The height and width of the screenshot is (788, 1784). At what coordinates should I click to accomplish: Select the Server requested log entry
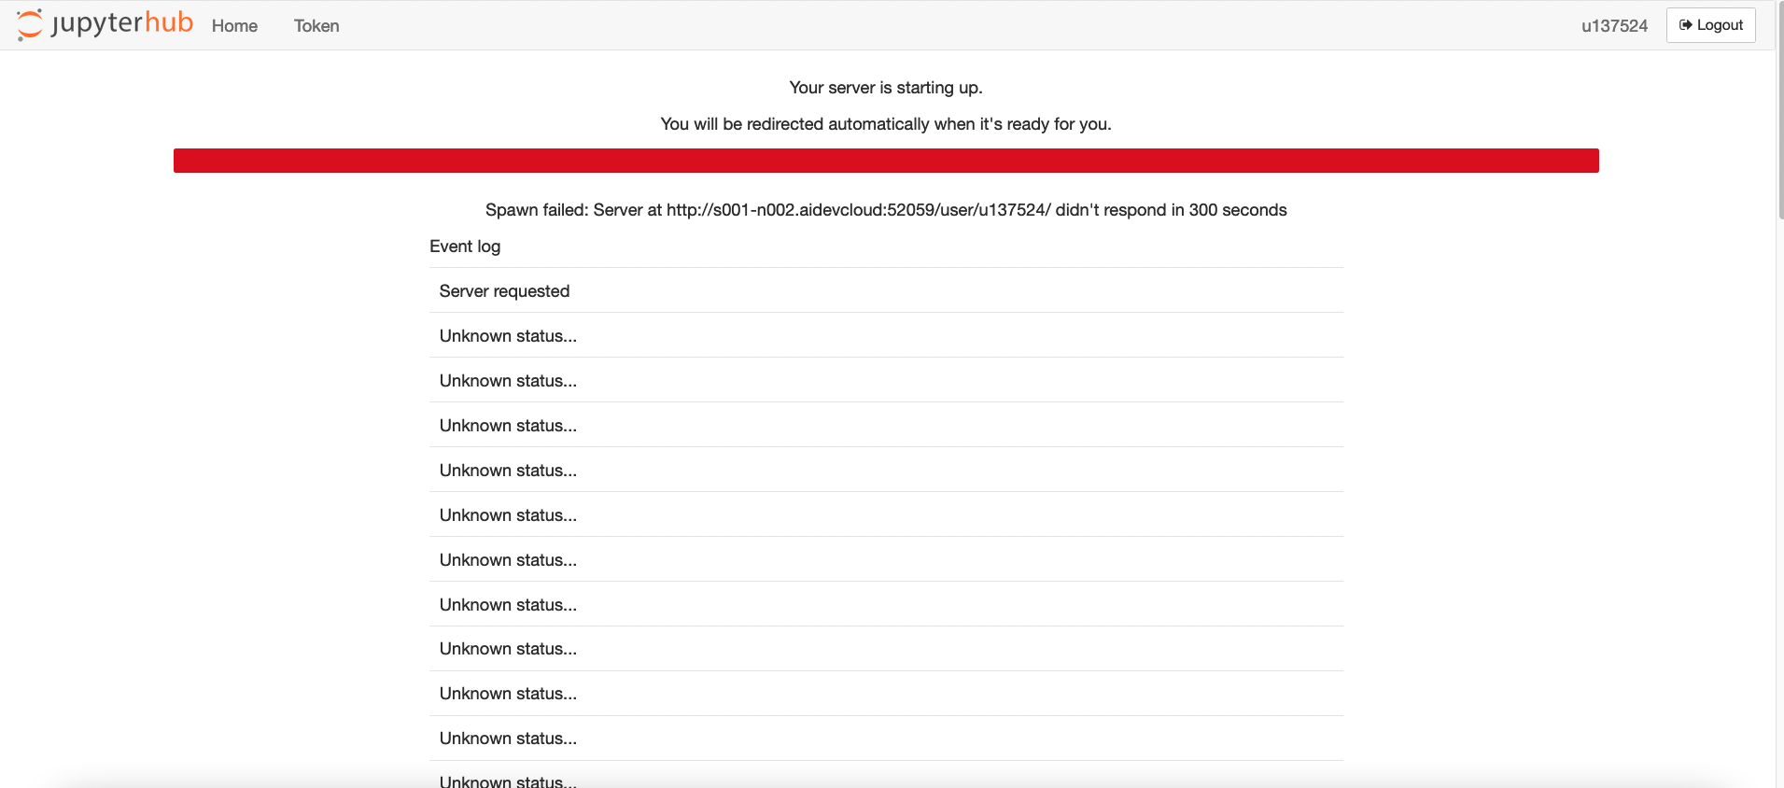(x=504, y=291)
